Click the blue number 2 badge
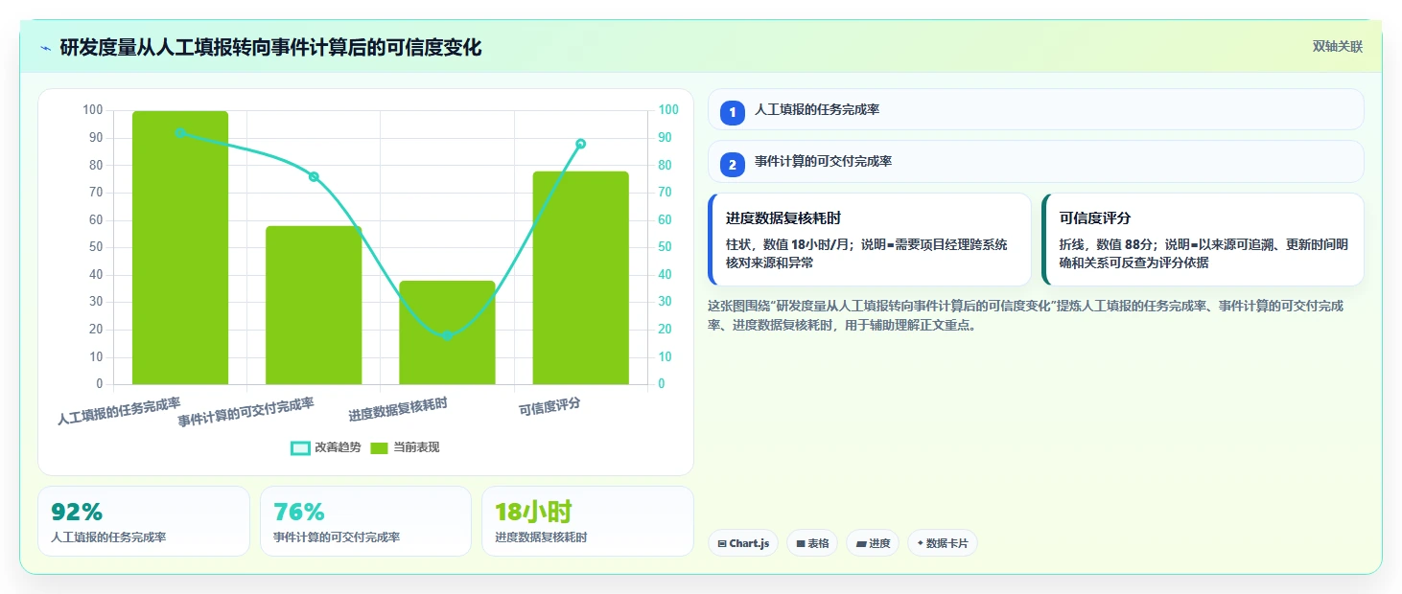 [733, 165]
